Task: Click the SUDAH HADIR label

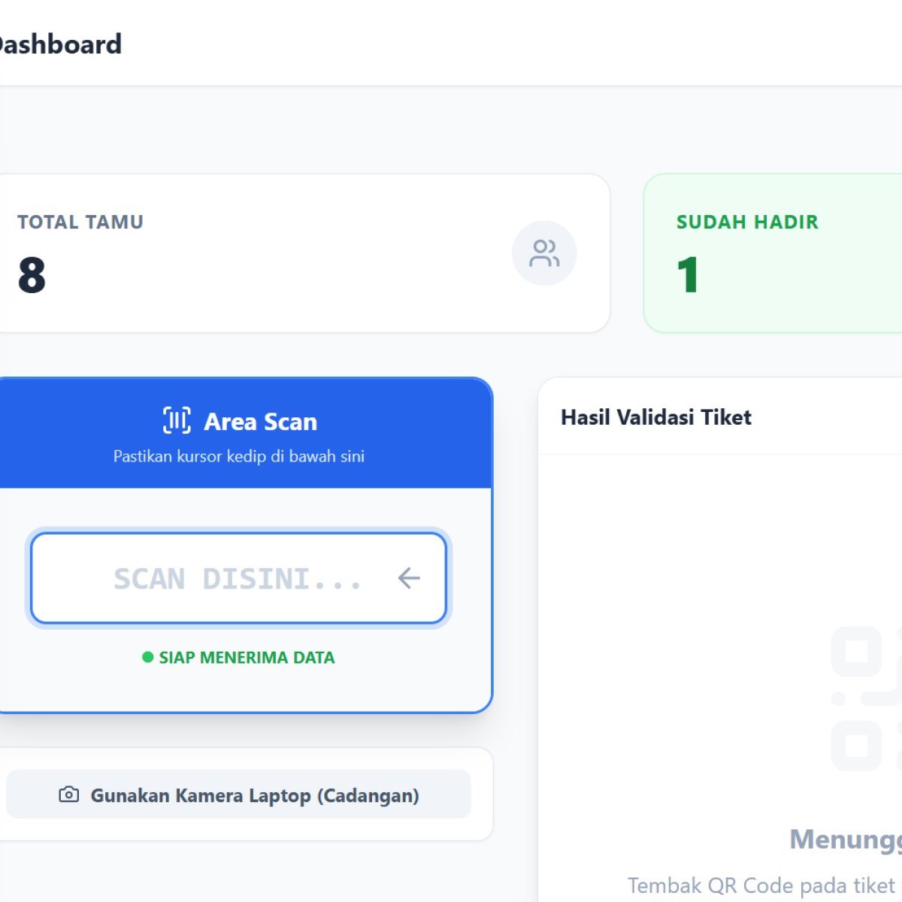Action: pyautogui.click(x=747, y=222)
